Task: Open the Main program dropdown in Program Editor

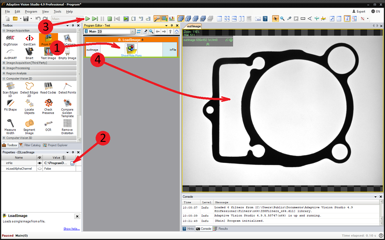Action: (133, 32)
